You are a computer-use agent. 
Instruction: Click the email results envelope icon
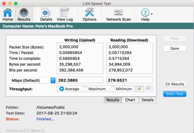149,89
